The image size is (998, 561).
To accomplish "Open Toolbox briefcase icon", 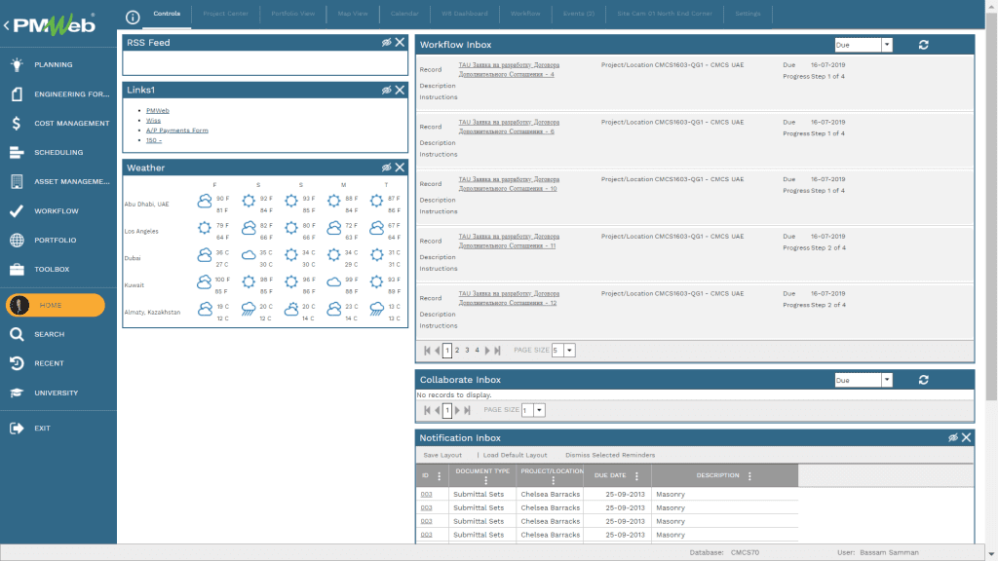I will point(18,270).
